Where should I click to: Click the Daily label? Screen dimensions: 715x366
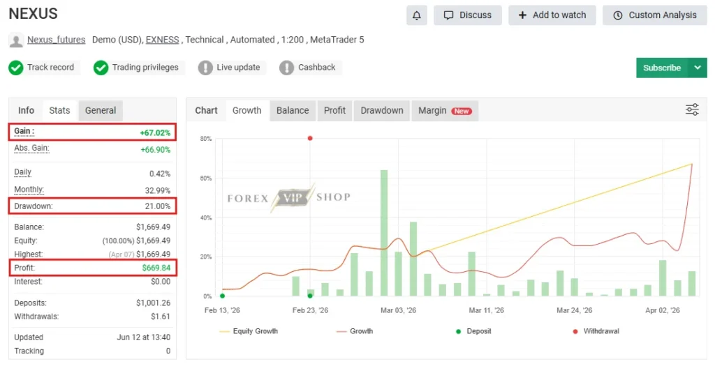[23, 172]
